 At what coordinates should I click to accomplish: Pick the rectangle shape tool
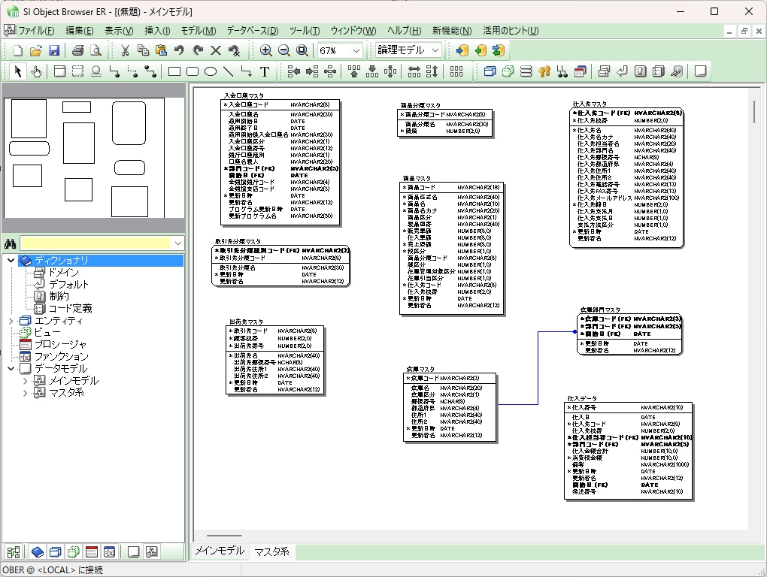[x=174, y=71]
